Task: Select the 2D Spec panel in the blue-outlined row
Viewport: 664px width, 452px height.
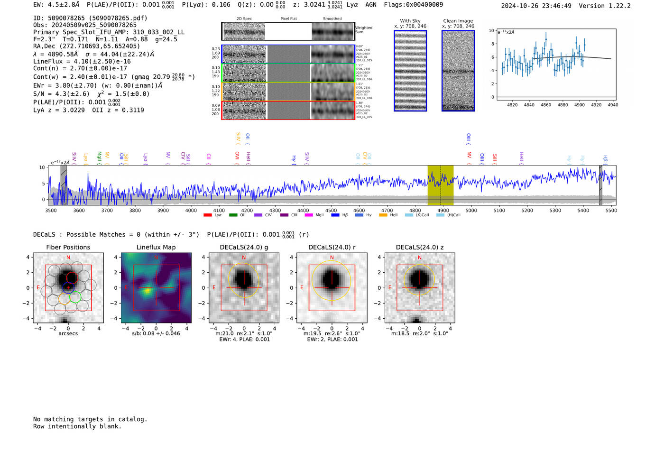Action: point(244,54)
